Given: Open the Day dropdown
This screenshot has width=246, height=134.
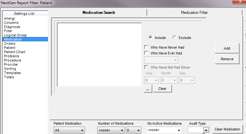Looking at the screenshot, I should click(x=187, y=80).
